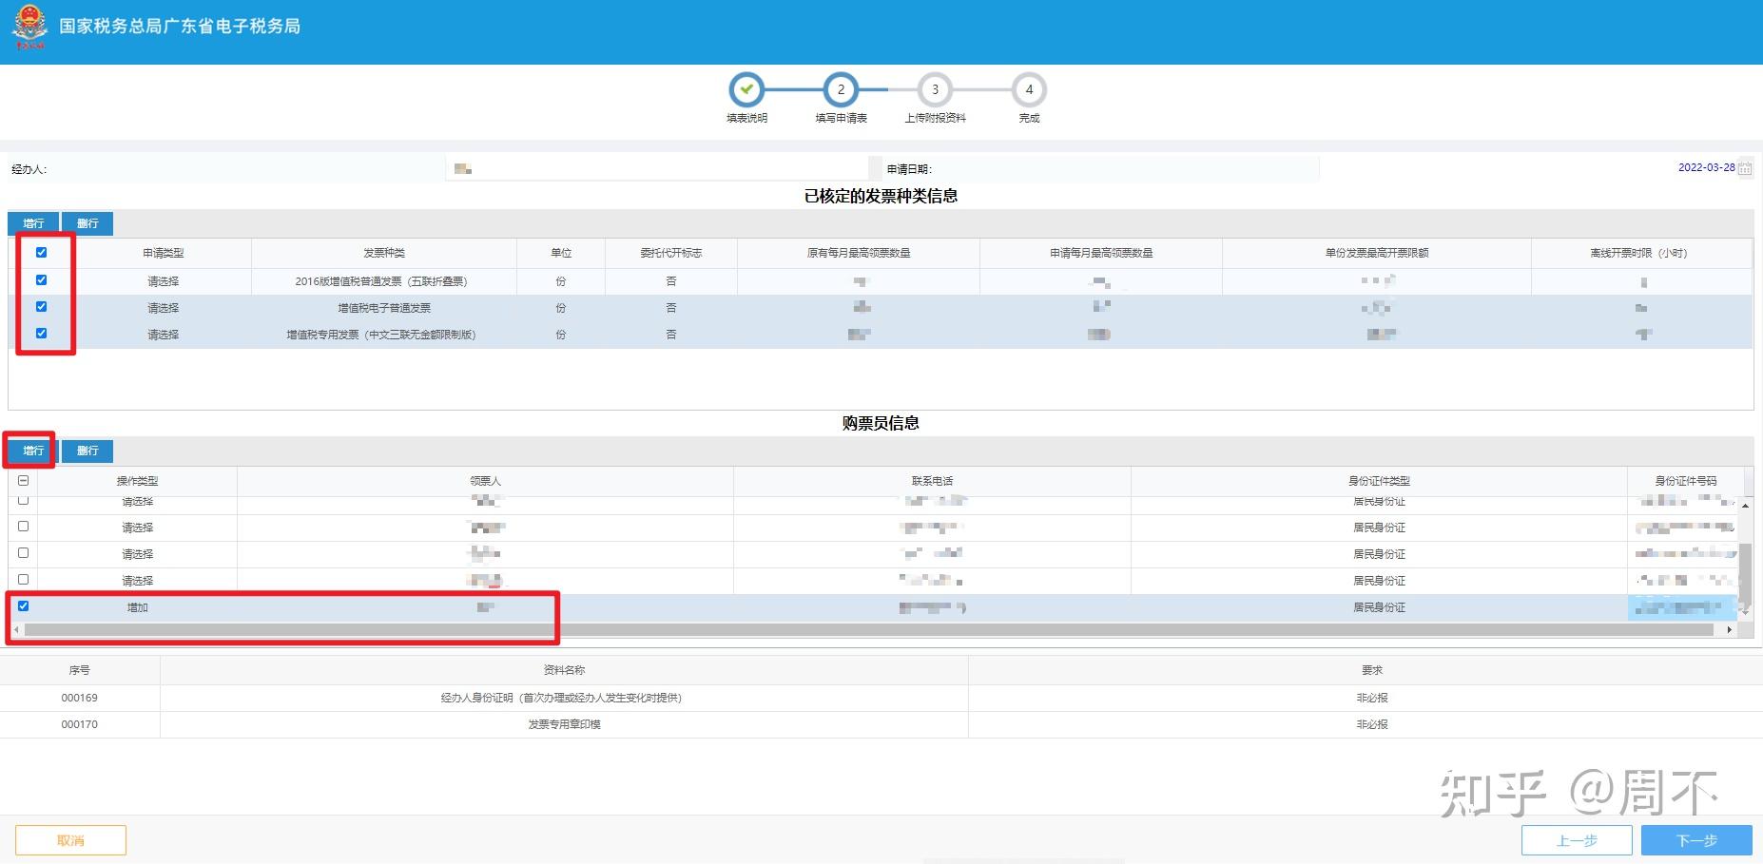1763x864 pixels.
Task: Click 增行 button above invoice type table
Action: click(33, 223)
